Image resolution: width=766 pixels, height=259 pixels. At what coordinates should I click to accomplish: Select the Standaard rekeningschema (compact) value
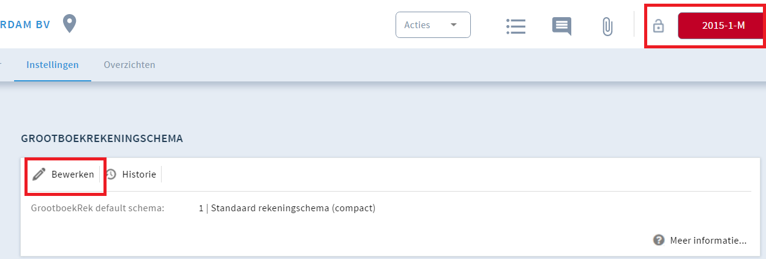pos(287,208)
